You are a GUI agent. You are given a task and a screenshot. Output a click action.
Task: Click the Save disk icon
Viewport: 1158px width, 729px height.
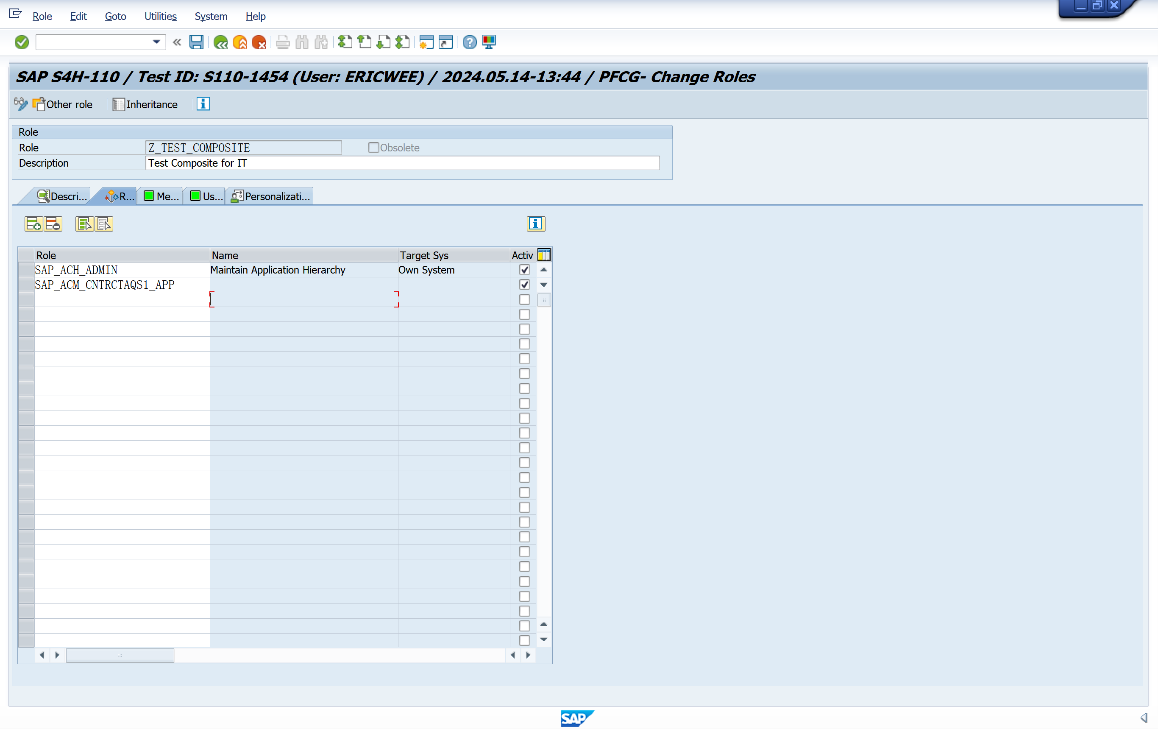[196, 42]
